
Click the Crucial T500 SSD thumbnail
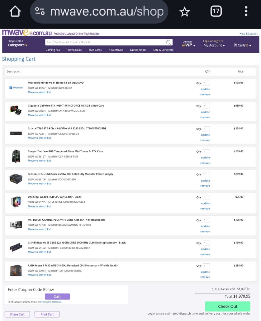[x=16, y=133]
